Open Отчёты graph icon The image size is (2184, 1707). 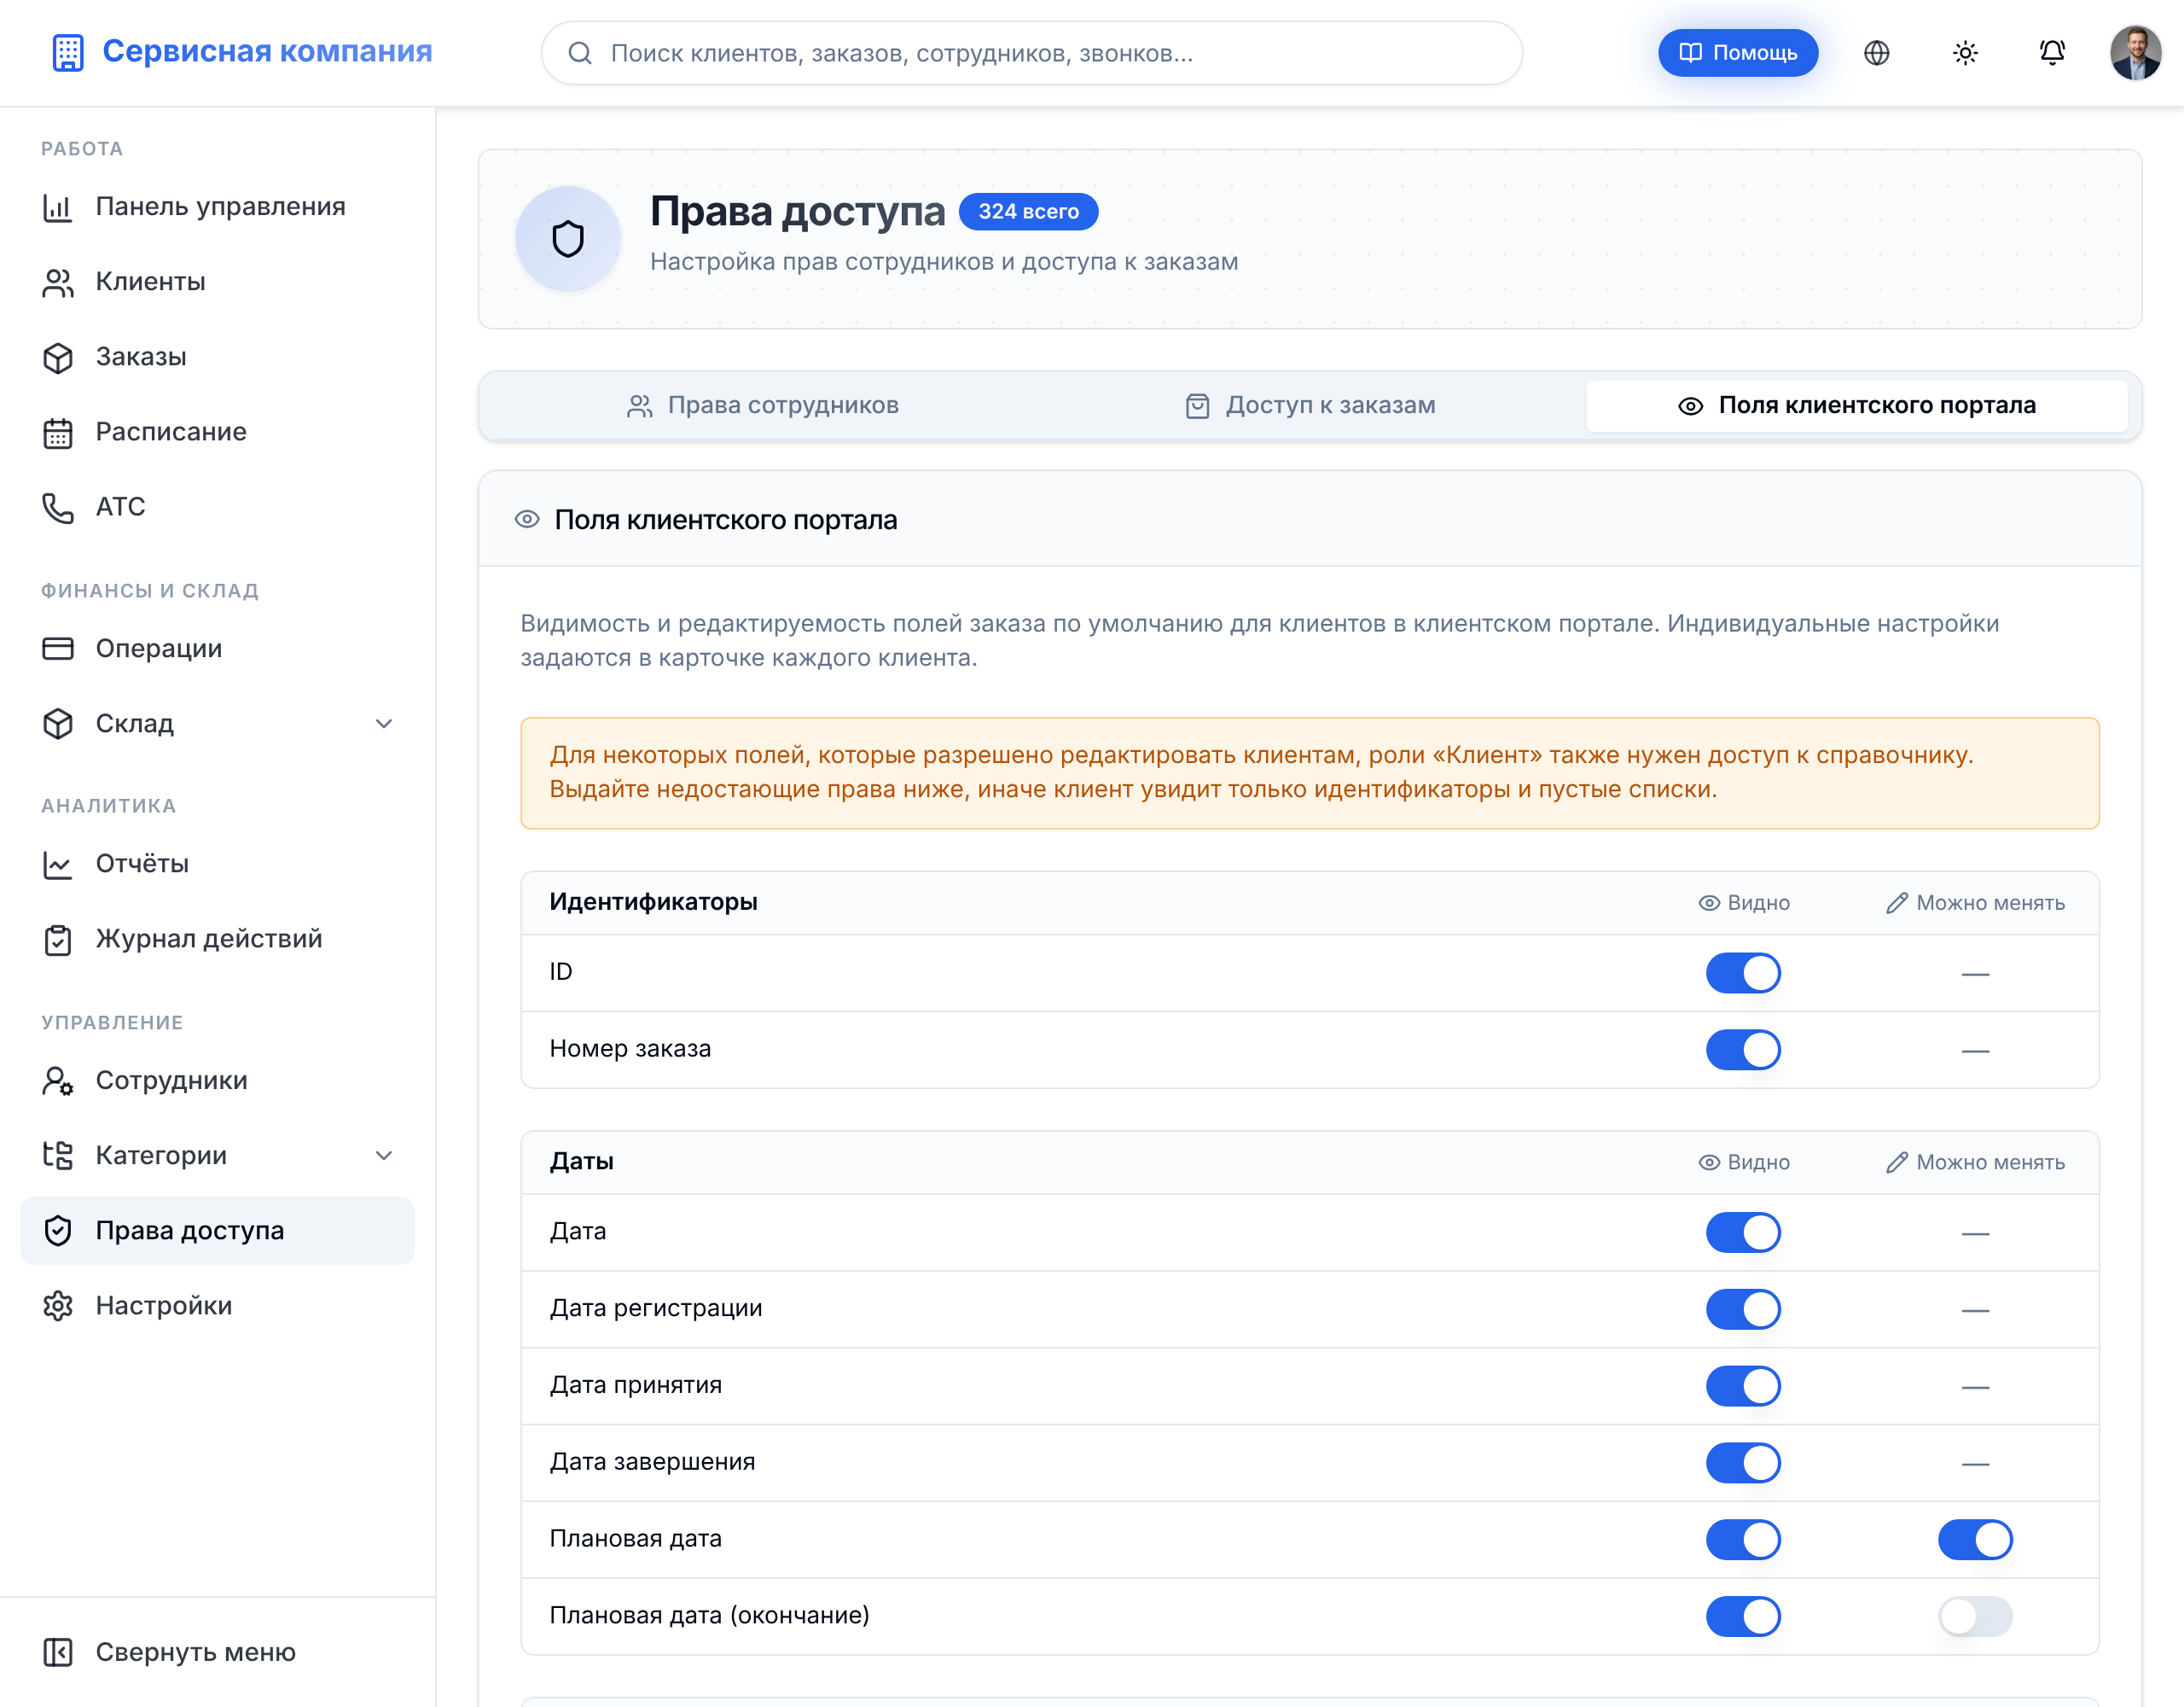tap(58, 864)
